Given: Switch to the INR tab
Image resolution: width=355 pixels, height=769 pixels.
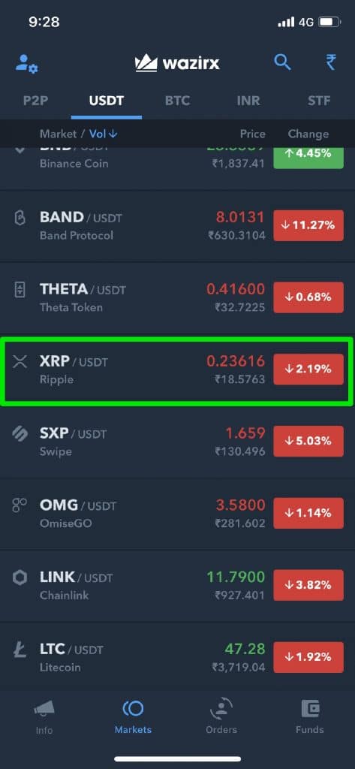Looking at the screenshot, I should tap(249, 101).
